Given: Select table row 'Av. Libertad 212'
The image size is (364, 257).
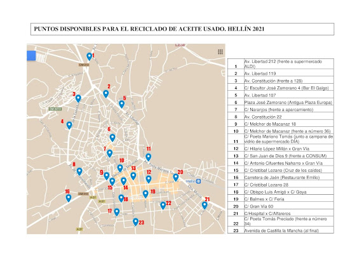Looking at the screenshot, I should point(281,64).
